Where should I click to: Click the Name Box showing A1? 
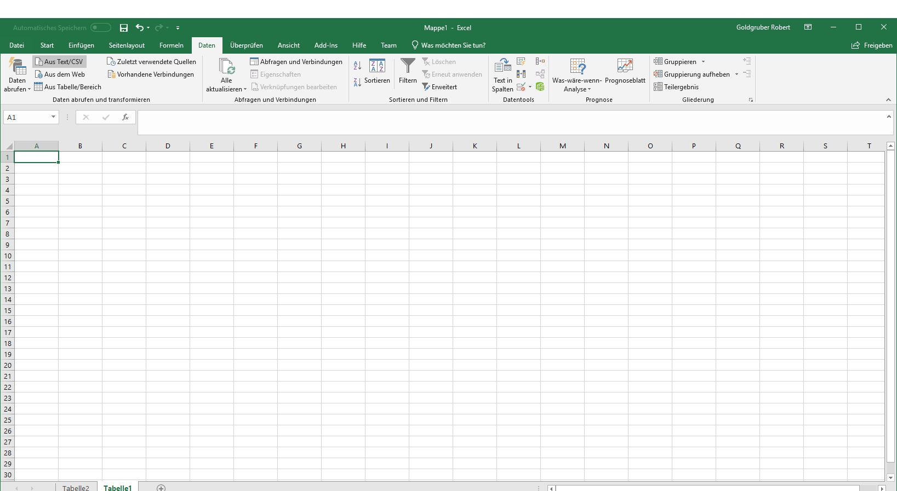click(x=26, y=117)
